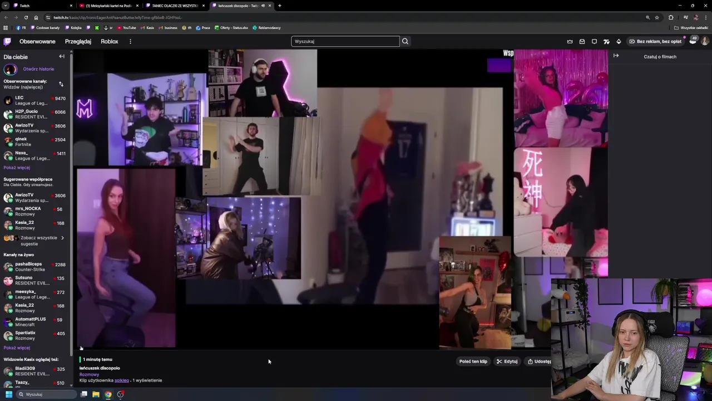This screenshot has height=401, width=712.
Task: Open clip creator's profile link
Action: click(x=121, y=380)
